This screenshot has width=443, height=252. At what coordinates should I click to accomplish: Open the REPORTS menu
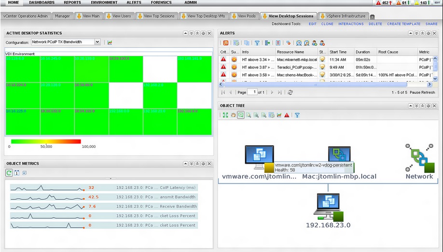click(x=72, y=2)
